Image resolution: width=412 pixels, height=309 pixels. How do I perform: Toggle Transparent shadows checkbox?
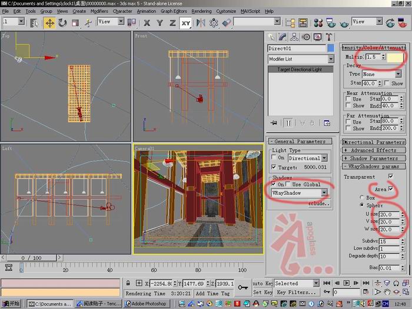[x=391, y=176]
